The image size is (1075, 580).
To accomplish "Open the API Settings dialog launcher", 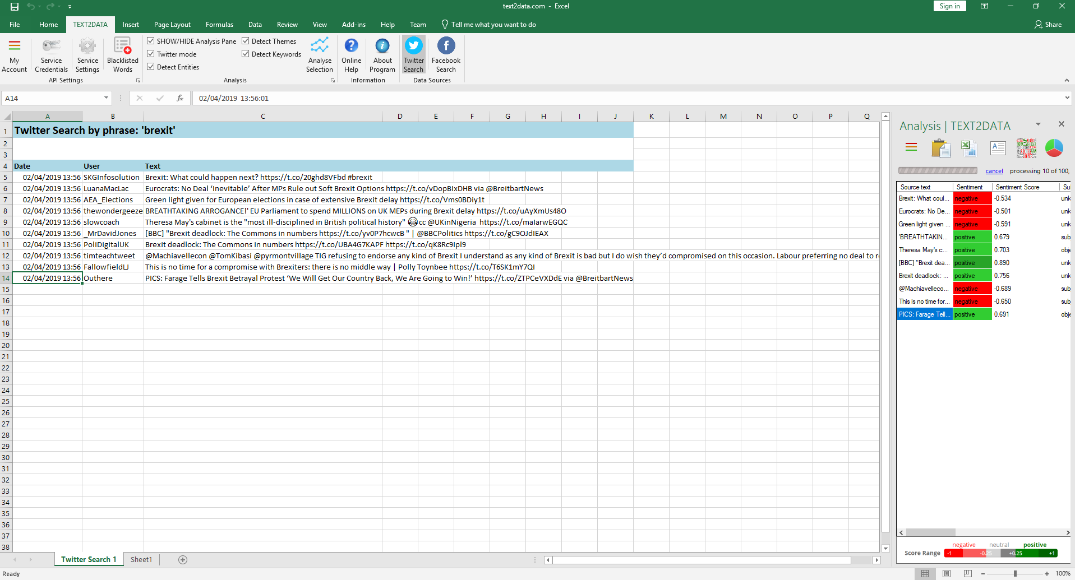I will click(x=138, y=81).
